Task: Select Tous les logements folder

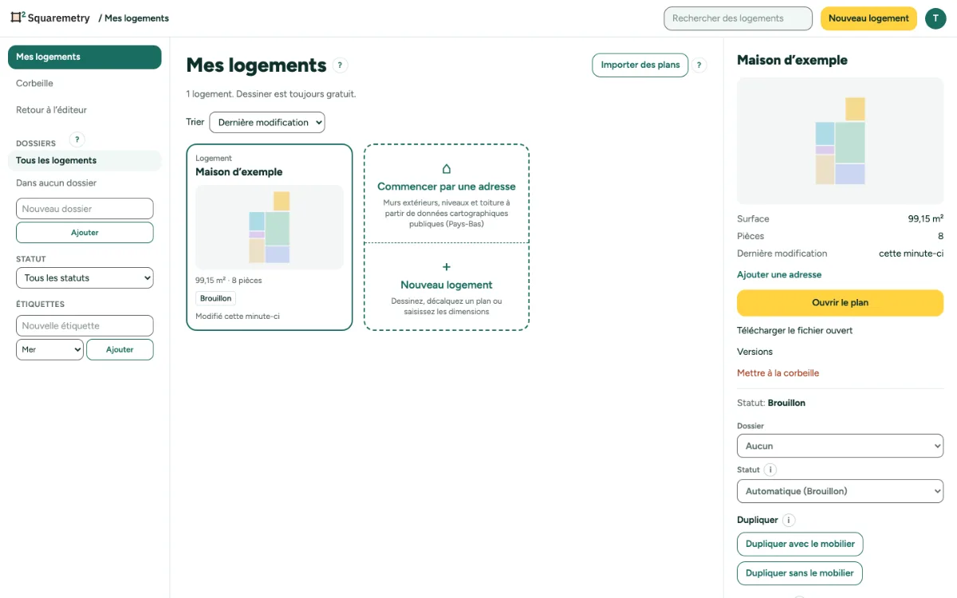Action: 85,160
